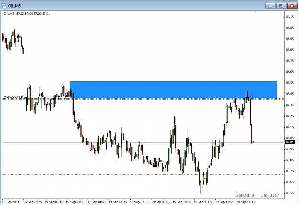Click the 86.65 price scale label

click(289, 182)
